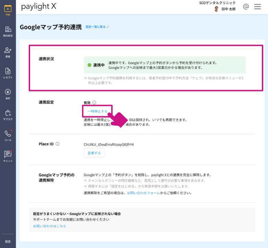Open the お問い合わせフォーム link

coord(143,193)
